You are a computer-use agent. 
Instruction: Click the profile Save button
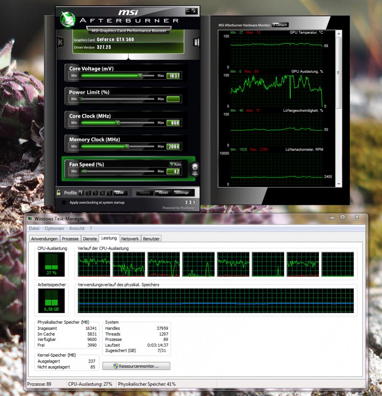pyautogui.click(x=120, y=192)
